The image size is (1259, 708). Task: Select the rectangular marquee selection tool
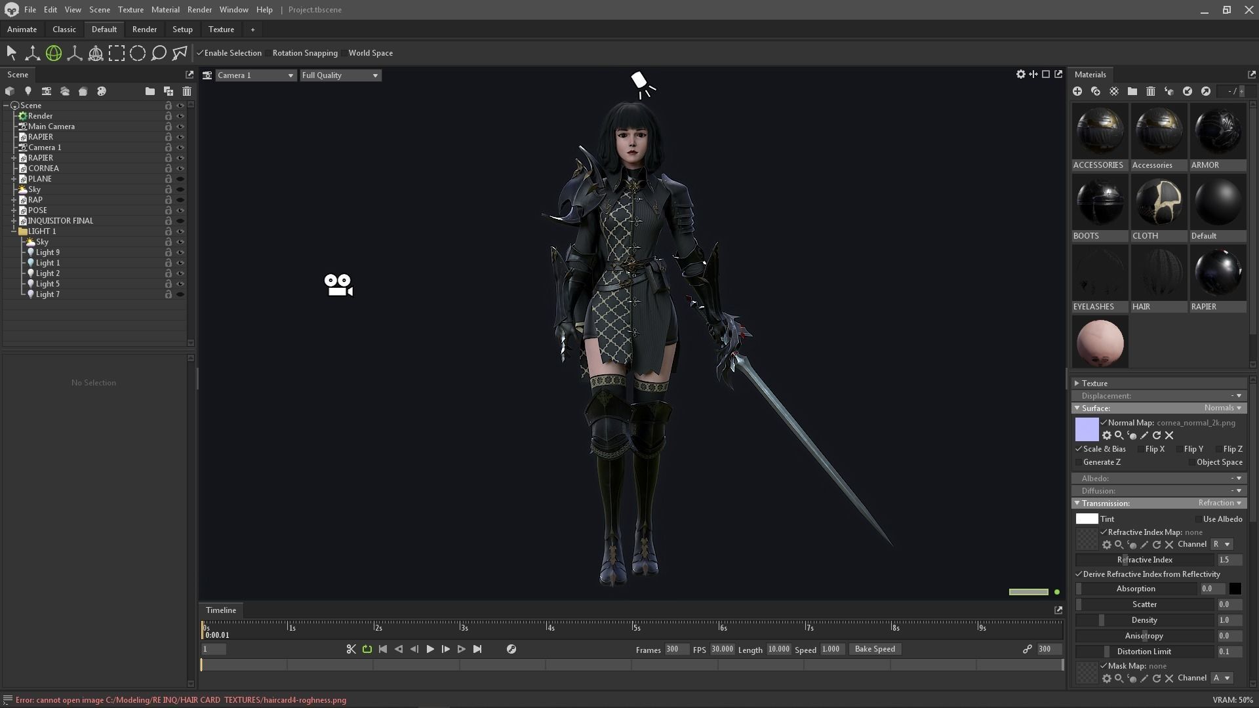(117, 53)
